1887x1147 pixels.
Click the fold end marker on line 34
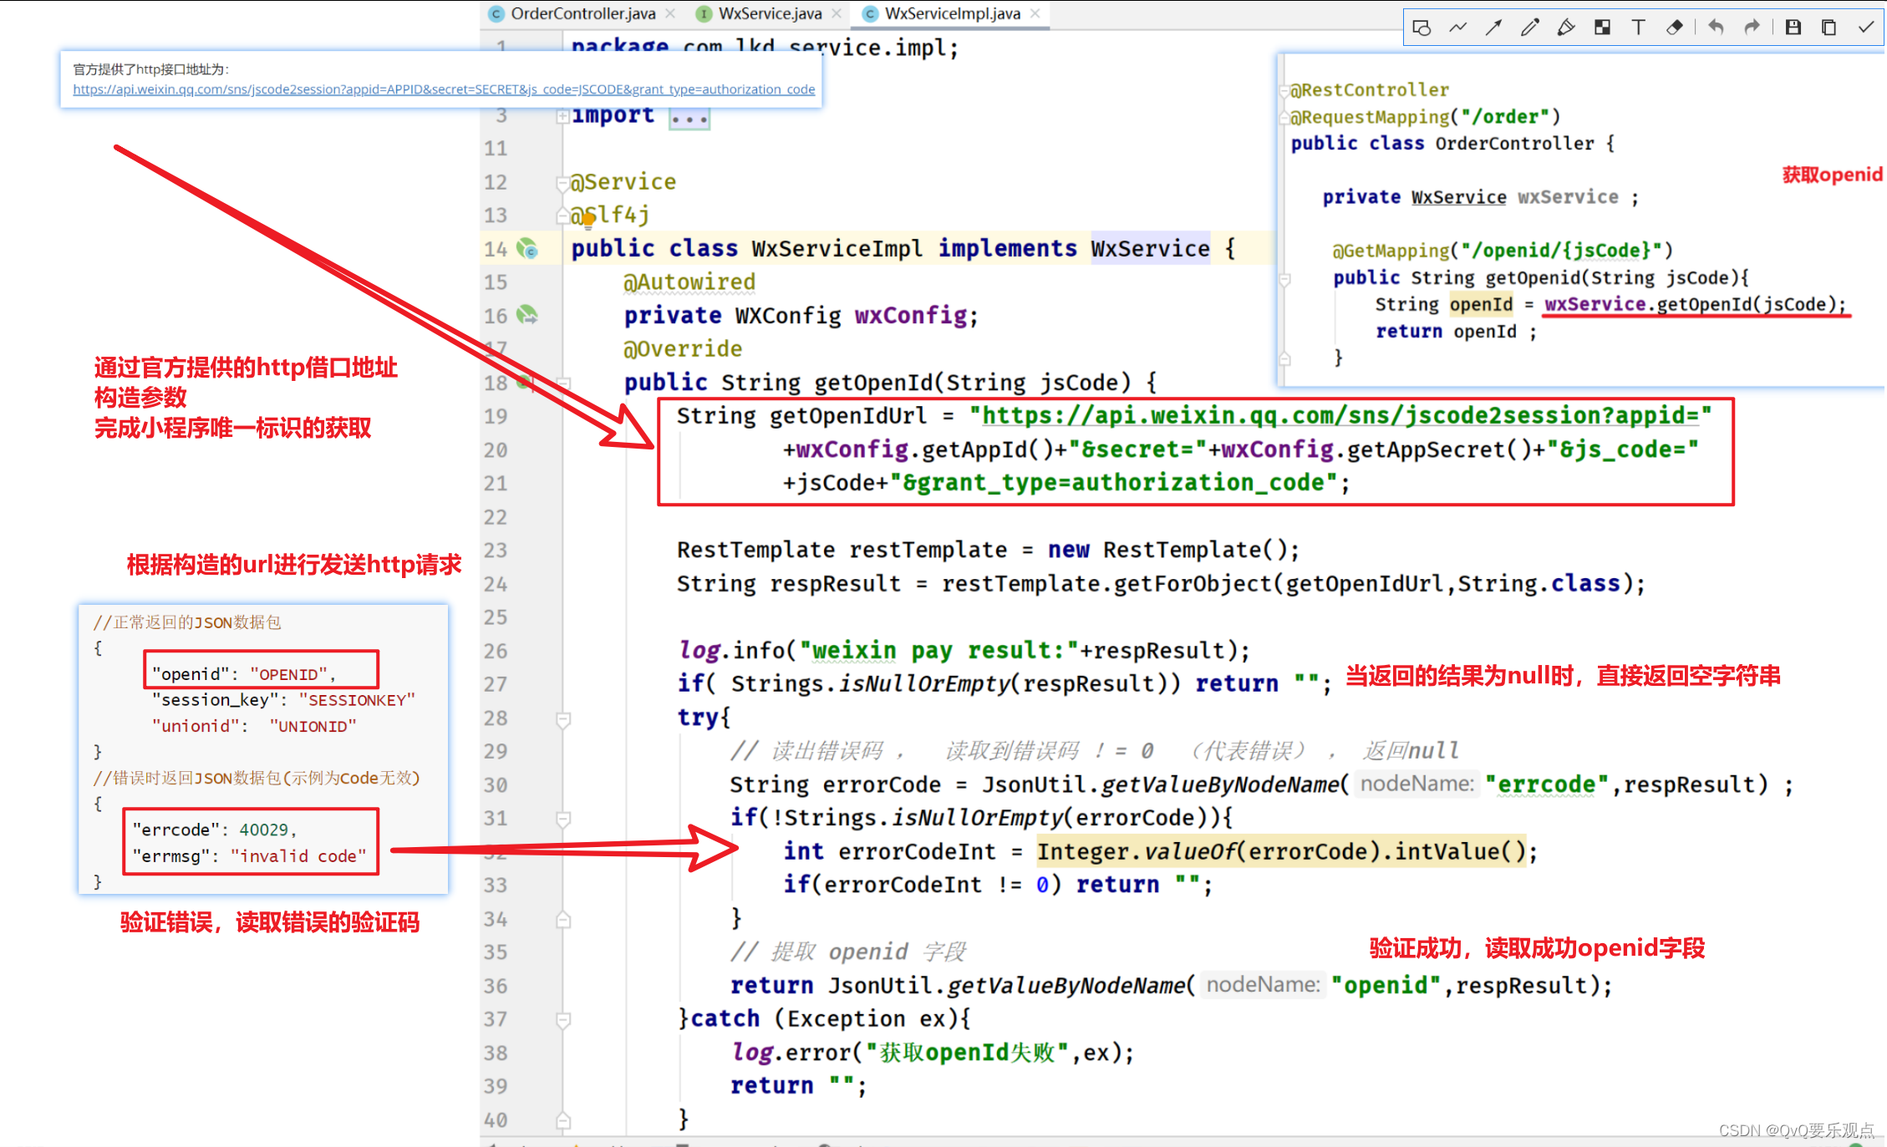tap(563, 920)
